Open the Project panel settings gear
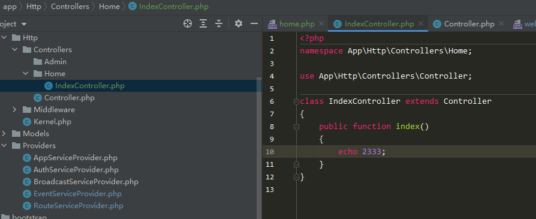536x219 pixels. point(238,23)
